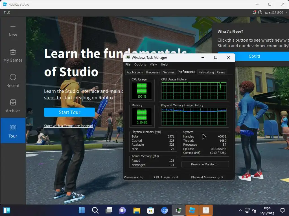Dismiss What's New with Got it!
This screenshot has height=216, width=289.
[x=254, y=56]
